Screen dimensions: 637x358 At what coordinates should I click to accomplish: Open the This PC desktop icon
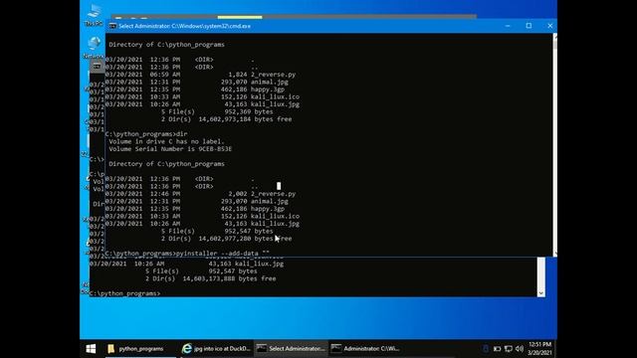pyautogui.click(x=94, y=15)
